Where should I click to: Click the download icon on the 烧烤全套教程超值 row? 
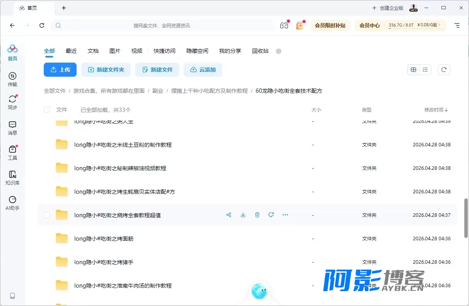pos(243,215)
